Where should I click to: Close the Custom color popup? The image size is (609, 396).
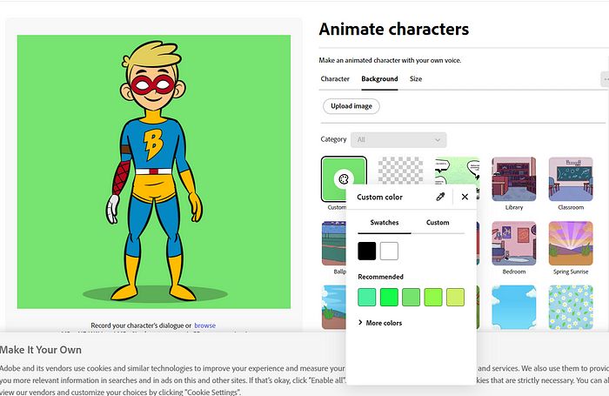click(465, 197)
